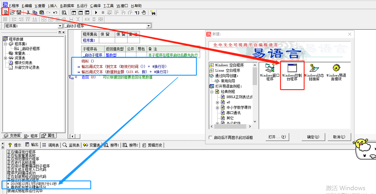376x194 pixels.
Task: Click the Open file toolbar icon
Action: 12,12
